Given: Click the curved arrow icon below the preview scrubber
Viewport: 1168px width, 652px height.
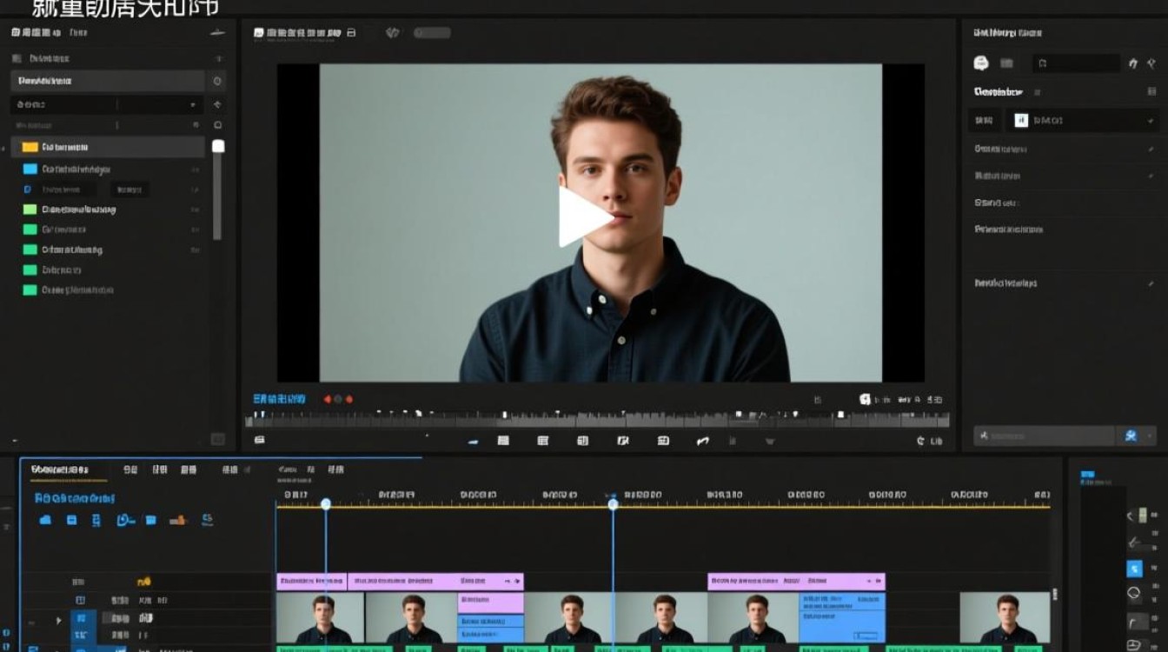Looking at the screenshot, I should pyautogui.click(x=703, y=441).
